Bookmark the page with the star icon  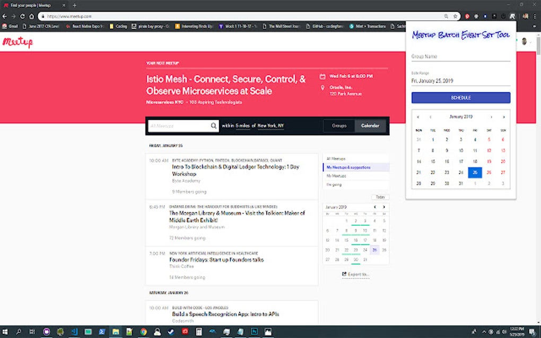pyautogui.click(x=455, y=16)
